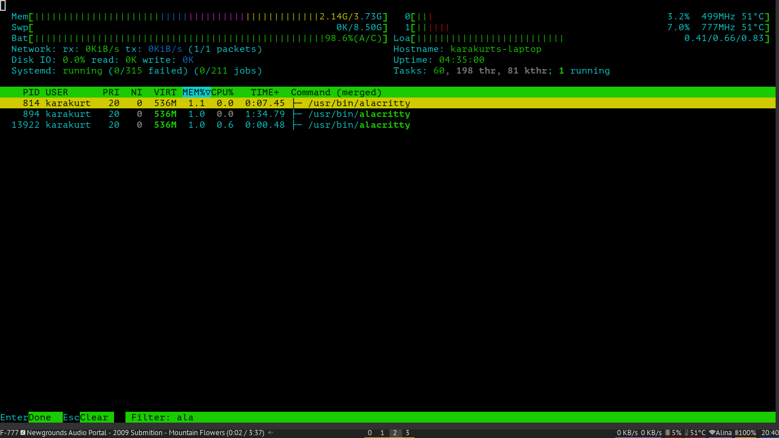
Task: Click the Network rx/tx line
Action: 137,49
